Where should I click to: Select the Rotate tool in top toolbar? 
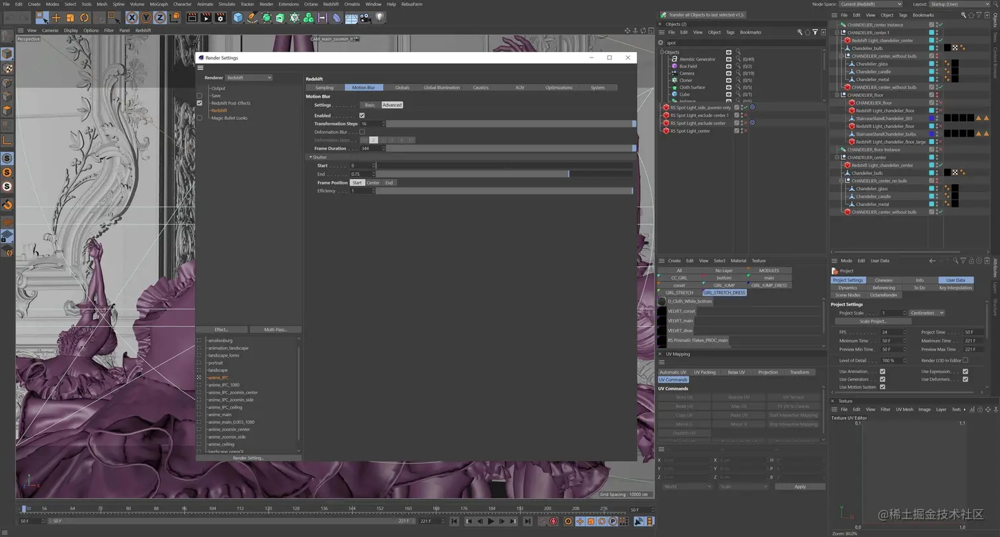[85, 18]
